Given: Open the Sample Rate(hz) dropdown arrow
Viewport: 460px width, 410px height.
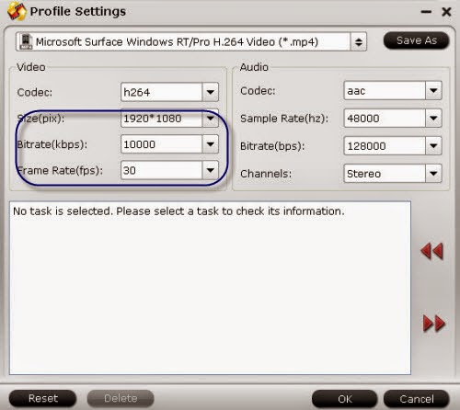Looking at the screenshot, I should [433, 118].
